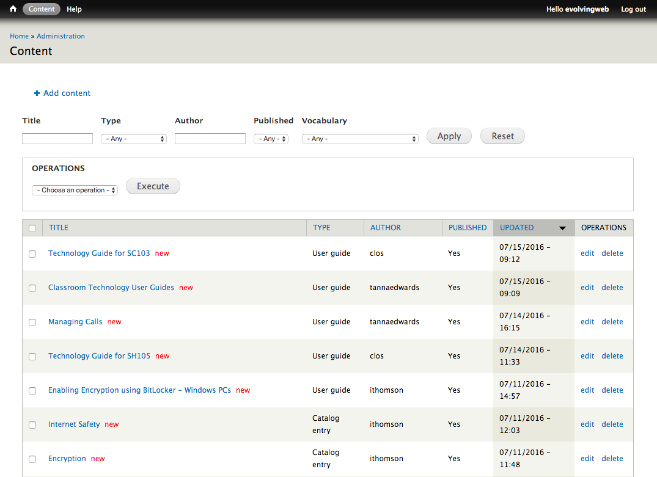Open the Help menu item
Image resolution: width=657 pixels, height=477 pixels.
pos(74,9)
